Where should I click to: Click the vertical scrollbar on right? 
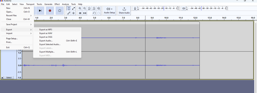click(255, 57)
